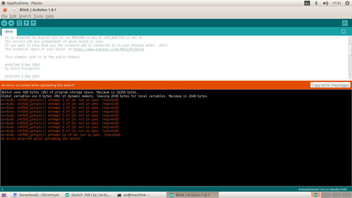Image resolution: width=352 pixels, height=198 pixels.
Task: Open a sketch with the Open icon
Action: pos(26,23)
